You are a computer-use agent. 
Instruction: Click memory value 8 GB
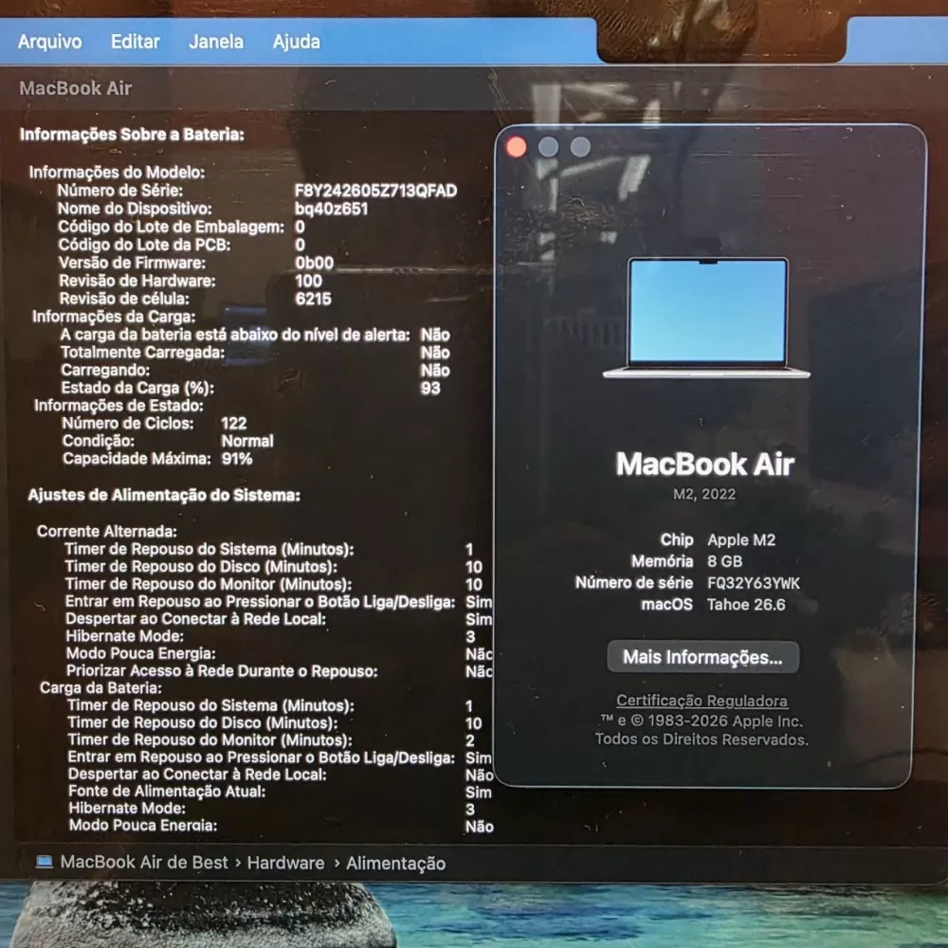(x=725, y=561)
